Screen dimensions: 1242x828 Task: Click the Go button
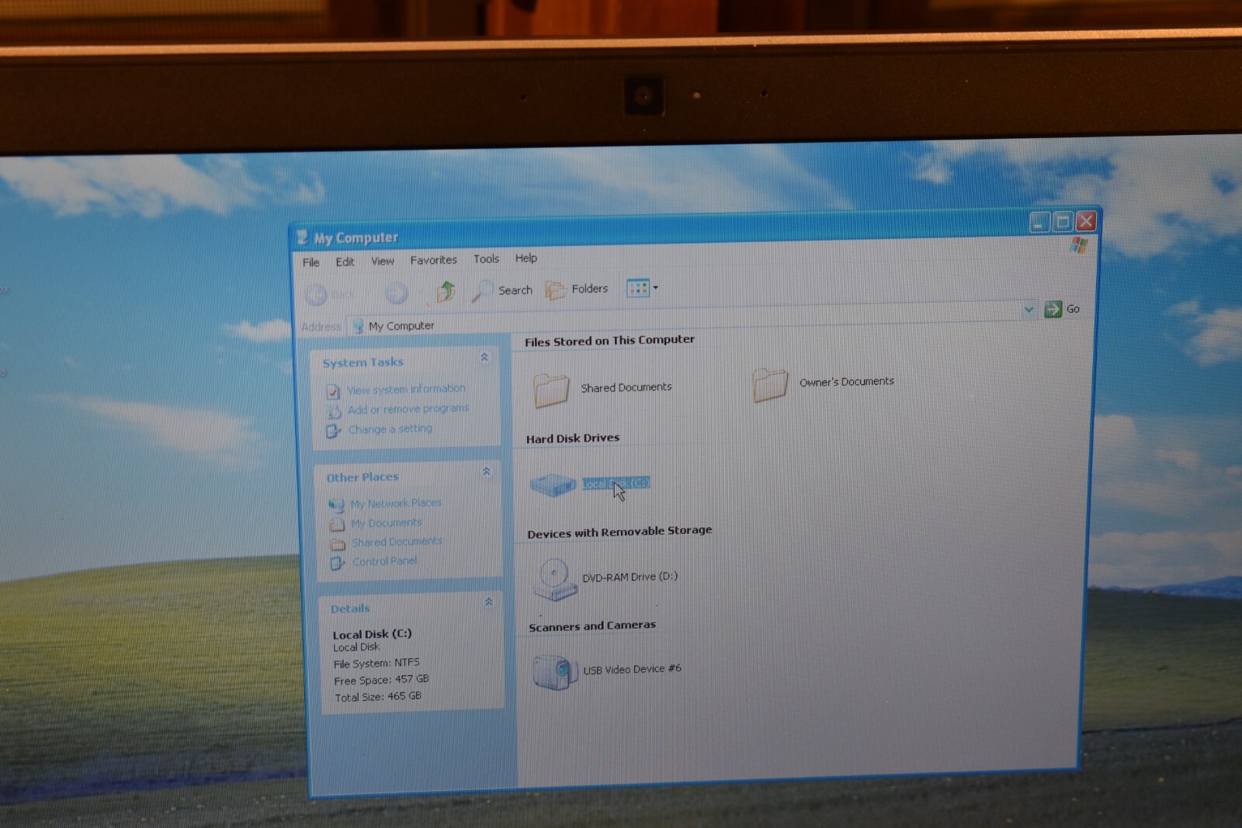coord(1063,309)
